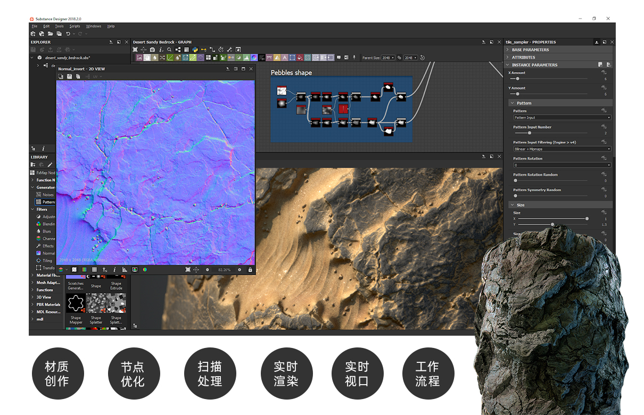The height and width of the screenshot is (415, 644).
Task: Open the Help menu
Action: point(111,26)
